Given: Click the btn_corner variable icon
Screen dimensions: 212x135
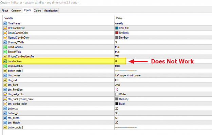Looking at the screenshot, I should [x=5, y=75].
